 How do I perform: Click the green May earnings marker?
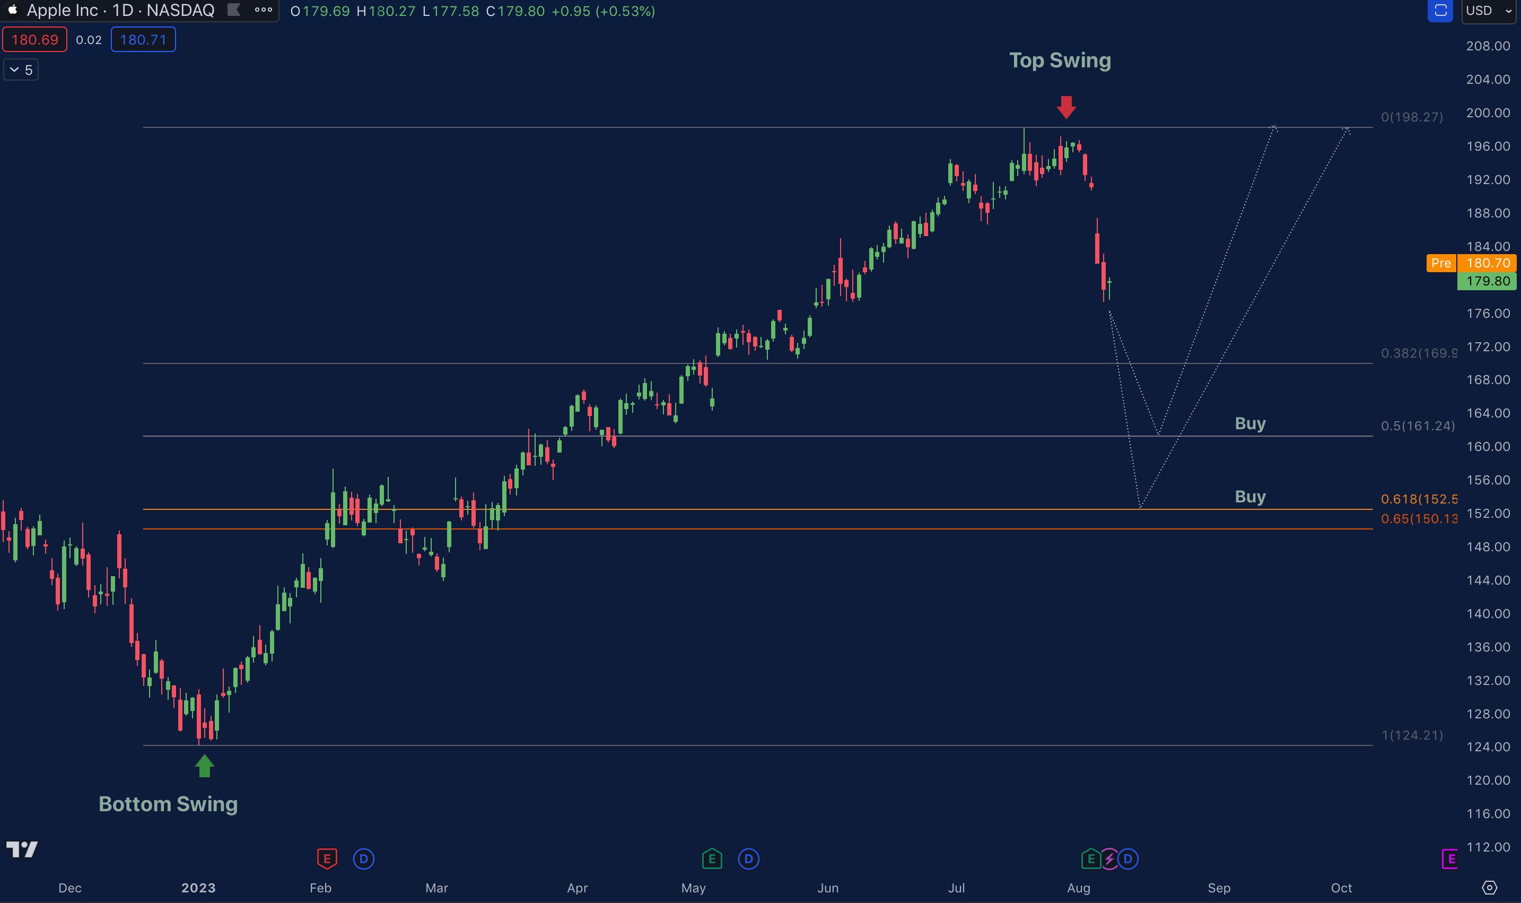pos(712,858)
